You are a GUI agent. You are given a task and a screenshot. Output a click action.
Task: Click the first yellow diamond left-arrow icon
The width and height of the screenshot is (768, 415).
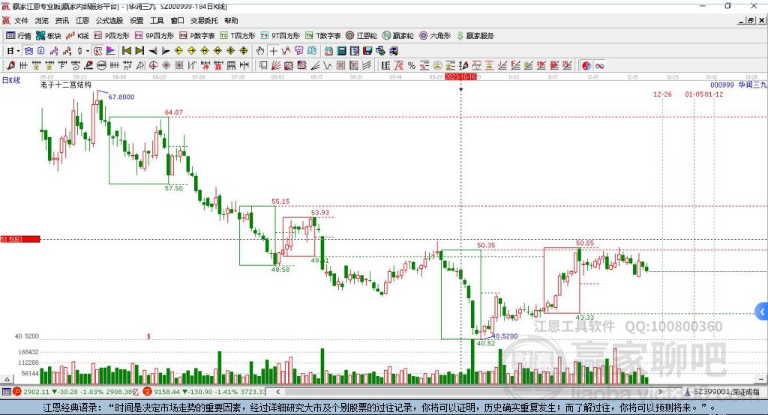[x=178, y=51]
